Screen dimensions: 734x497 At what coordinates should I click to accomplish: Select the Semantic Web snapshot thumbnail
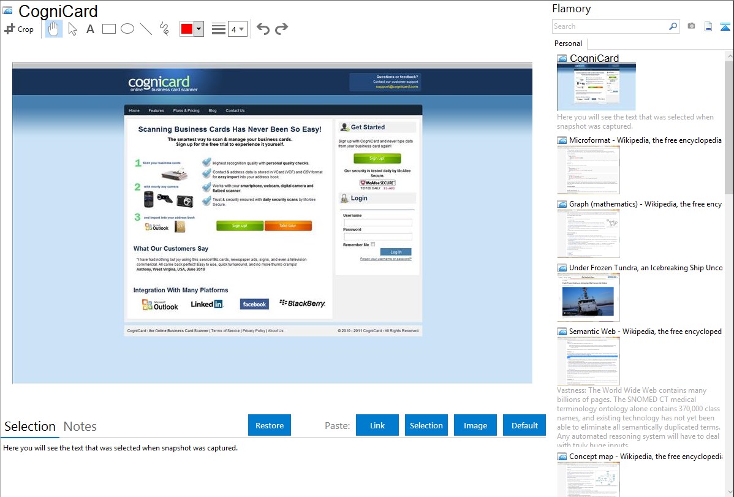tap(588, 361)
